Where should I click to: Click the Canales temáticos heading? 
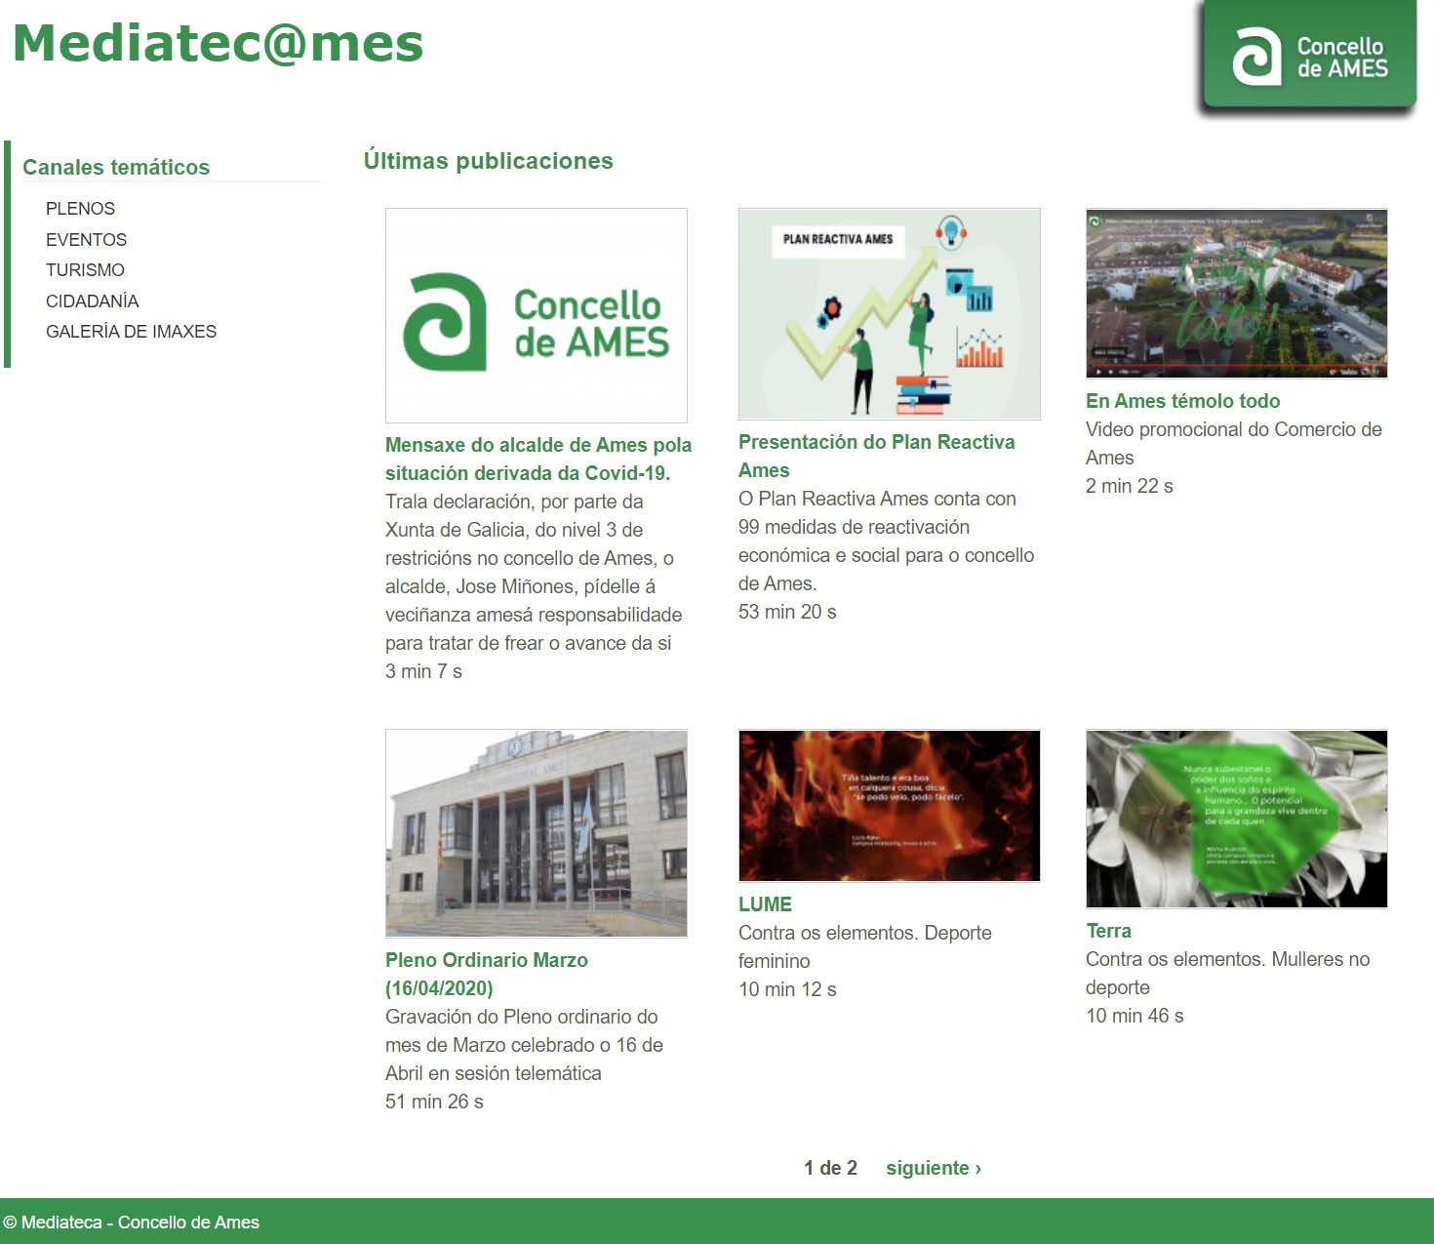coord(116,167)
